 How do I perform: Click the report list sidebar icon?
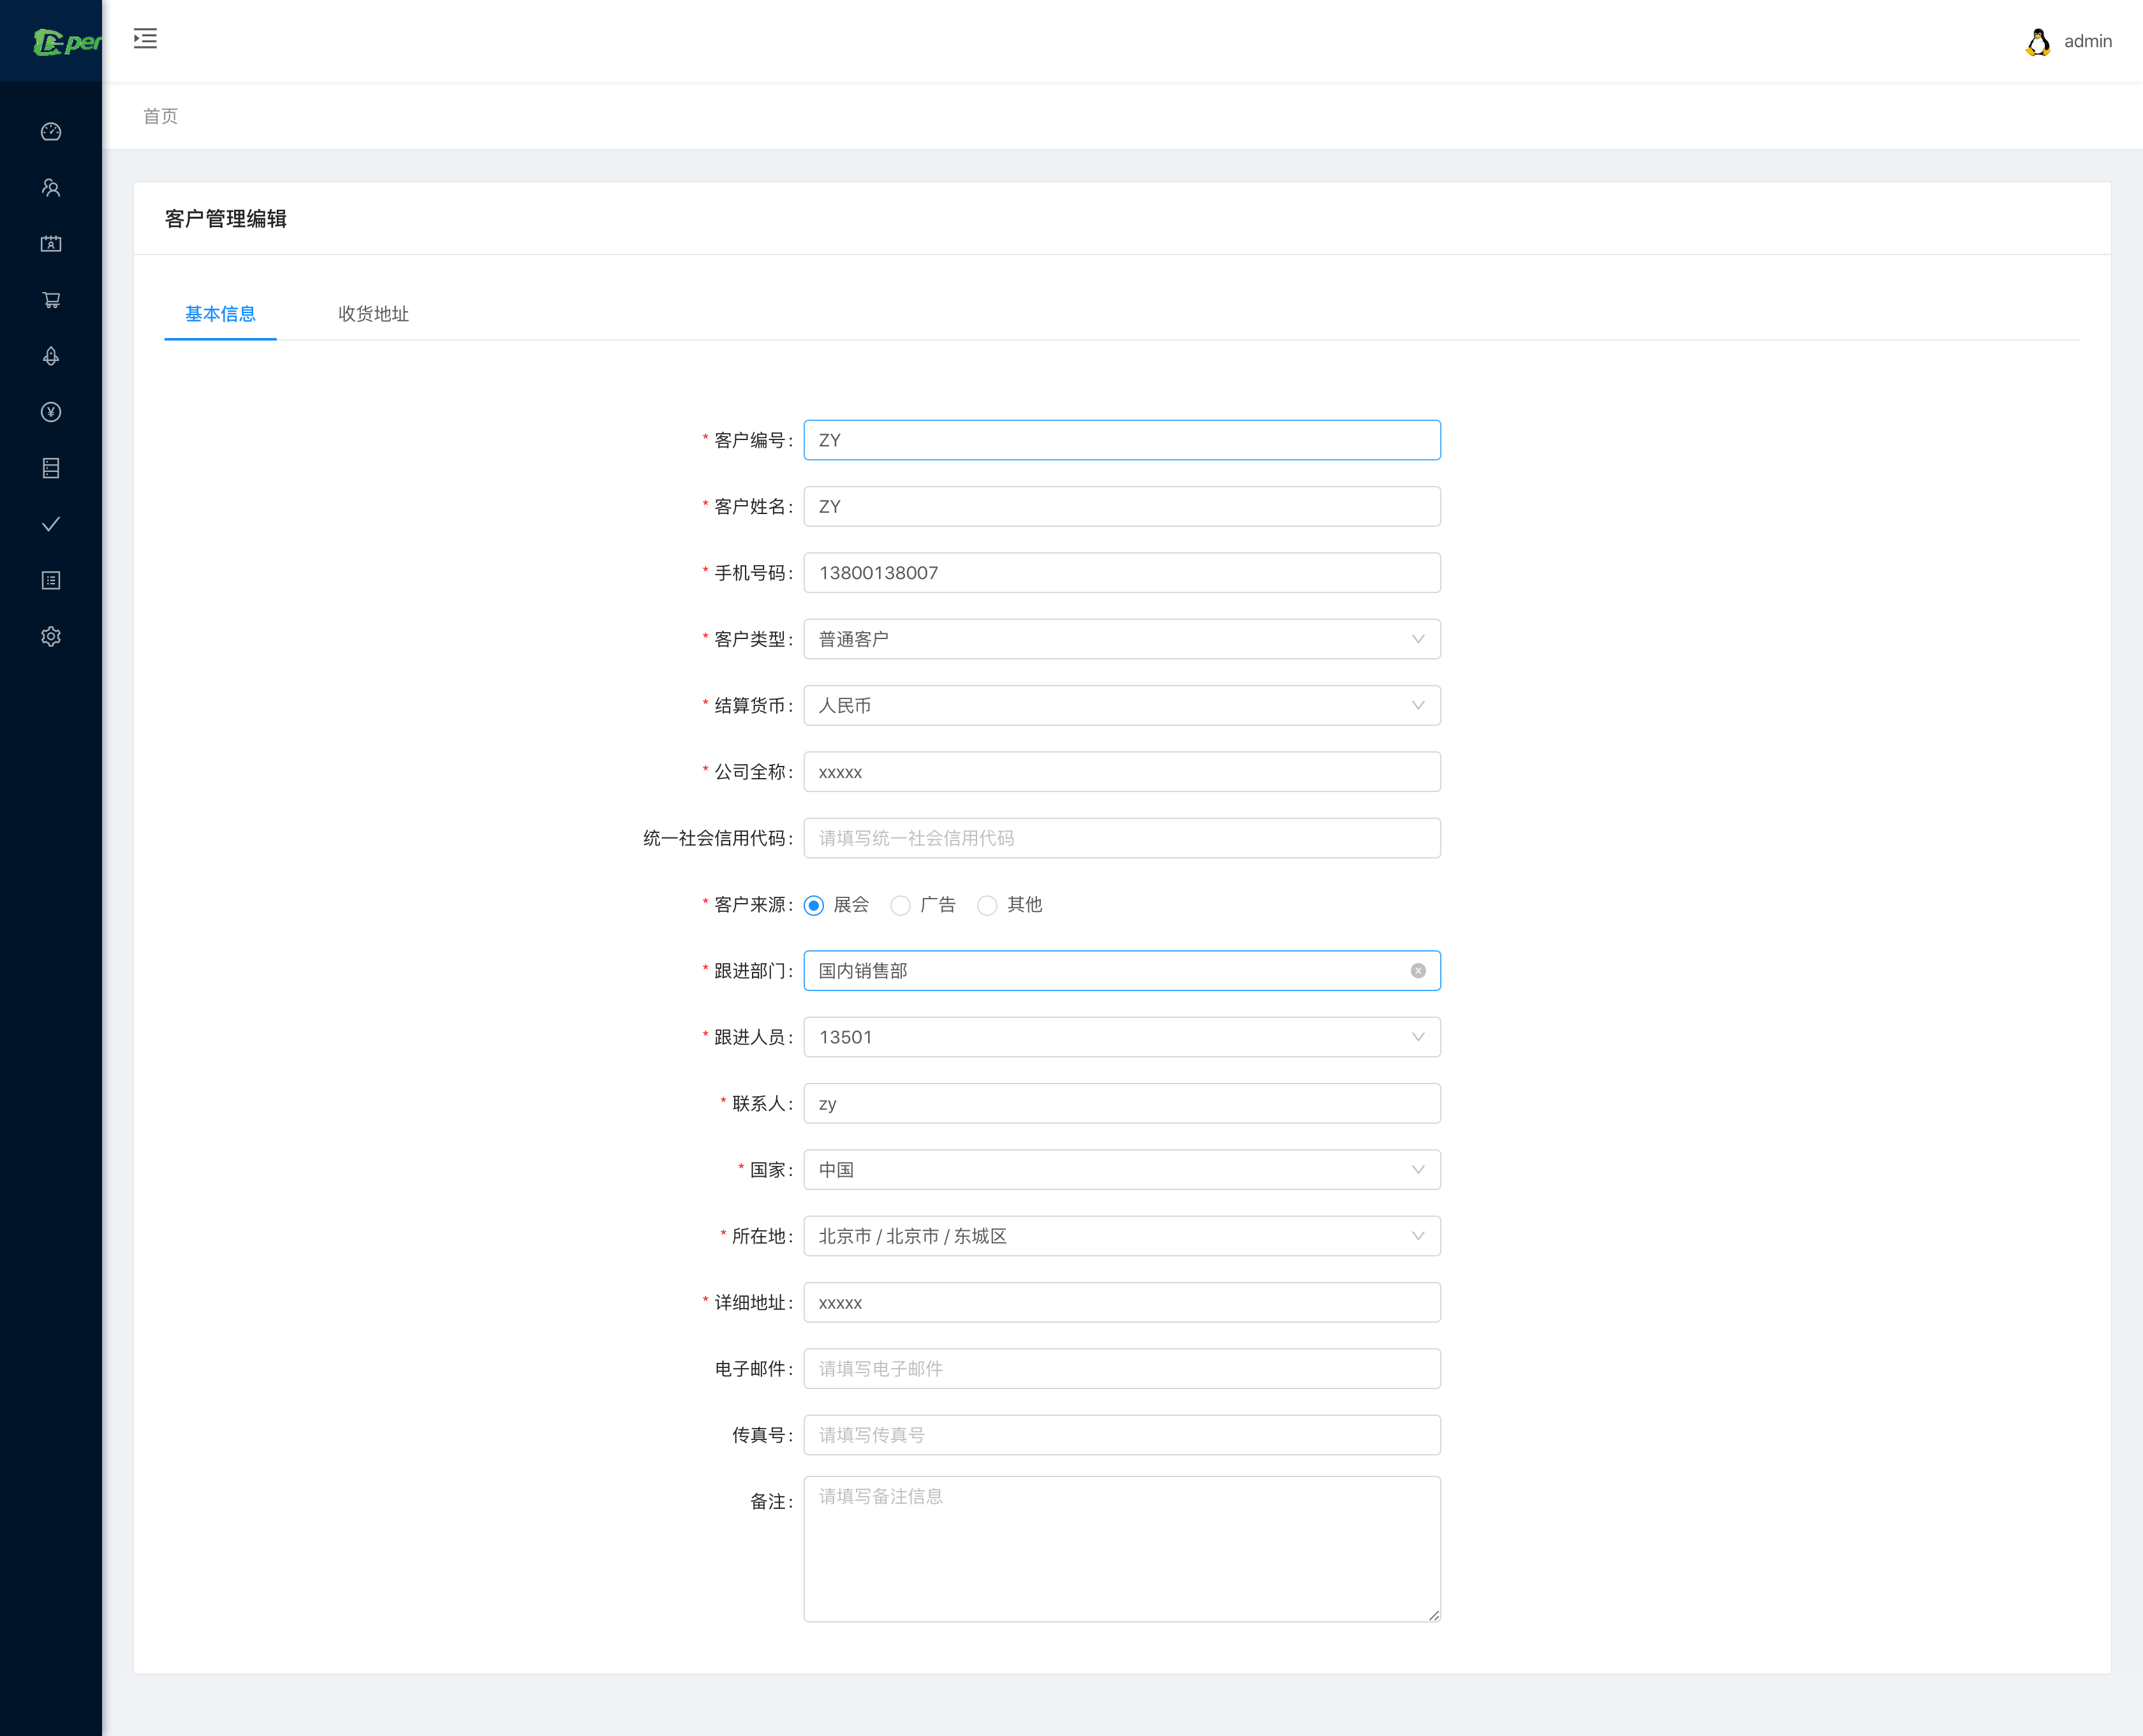[x=51, y=580]
